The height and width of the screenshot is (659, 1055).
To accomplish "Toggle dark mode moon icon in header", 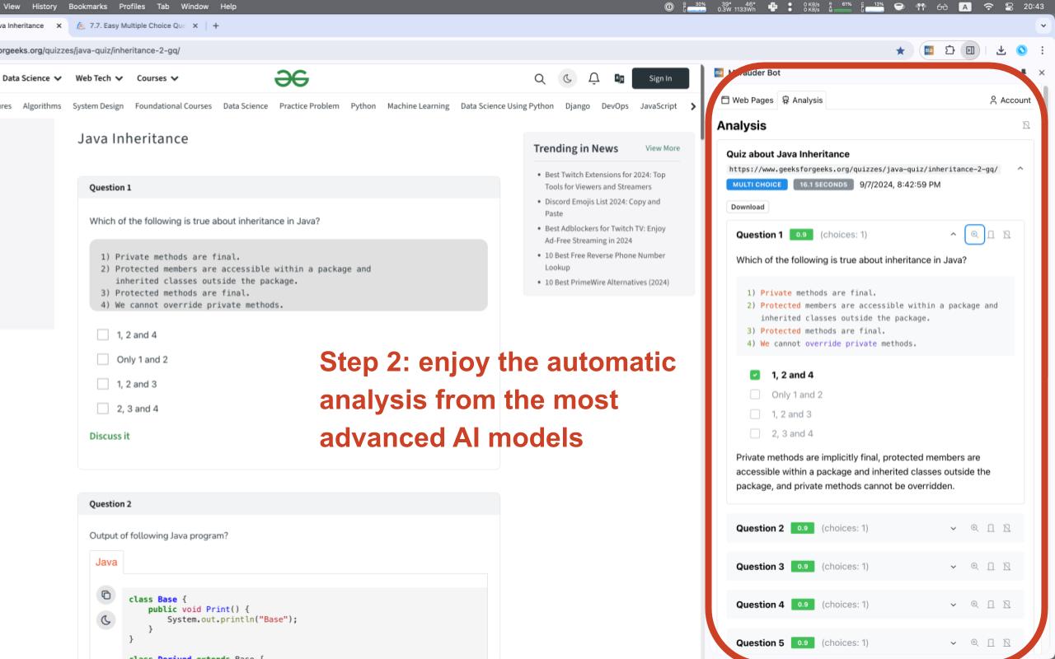I will click(568, 78).
